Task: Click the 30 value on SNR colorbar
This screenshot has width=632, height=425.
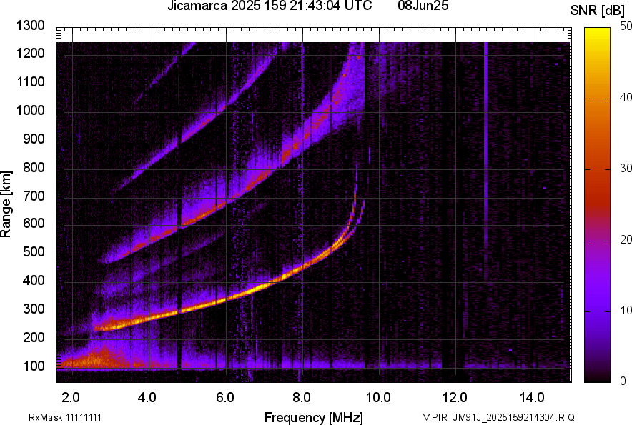Action: click(x=626, y=168)
